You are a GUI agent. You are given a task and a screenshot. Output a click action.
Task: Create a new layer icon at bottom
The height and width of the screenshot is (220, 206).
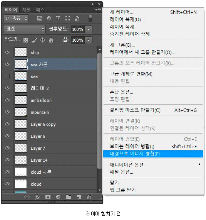click(x=79, y=197)
